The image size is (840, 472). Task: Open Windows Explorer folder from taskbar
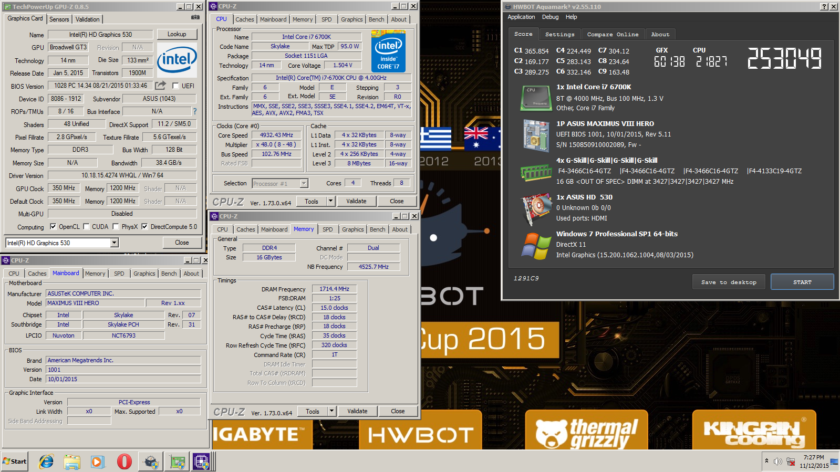pos(72,461)
